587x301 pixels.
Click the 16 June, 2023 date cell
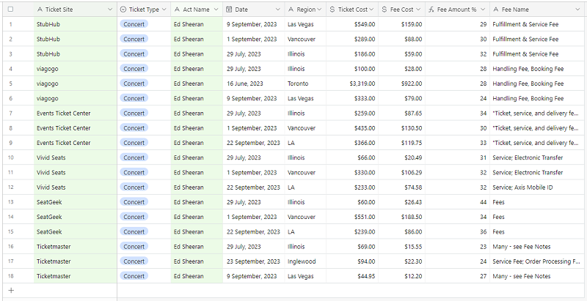coord(254,83)
